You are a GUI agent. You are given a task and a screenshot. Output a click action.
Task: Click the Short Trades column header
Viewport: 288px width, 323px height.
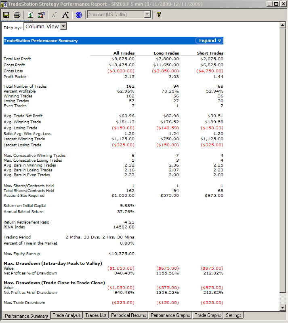point(210,53)
